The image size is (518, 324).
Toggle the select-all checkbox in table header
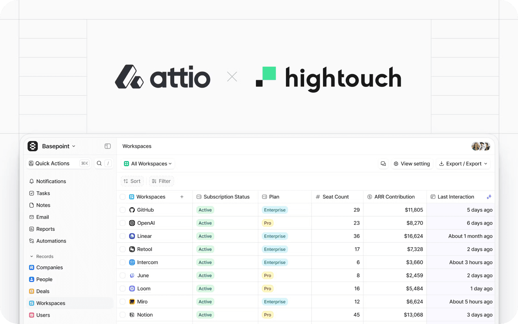tap(123, 197)
